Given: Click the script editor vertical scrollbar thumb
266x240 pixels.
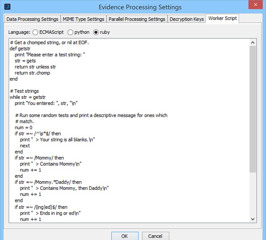Looking at the screenshot, I should coord(253,109).
